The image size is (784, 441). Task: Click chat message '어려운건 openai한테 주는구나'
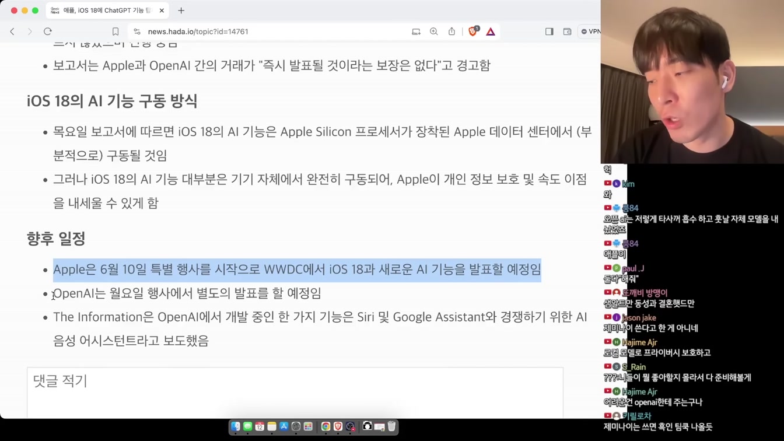653,402
